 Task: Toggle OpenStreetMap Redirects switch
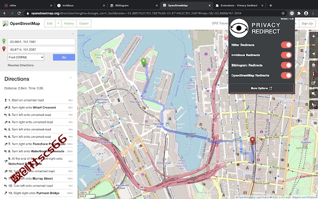pyautogui.click(x=286, y=75)
